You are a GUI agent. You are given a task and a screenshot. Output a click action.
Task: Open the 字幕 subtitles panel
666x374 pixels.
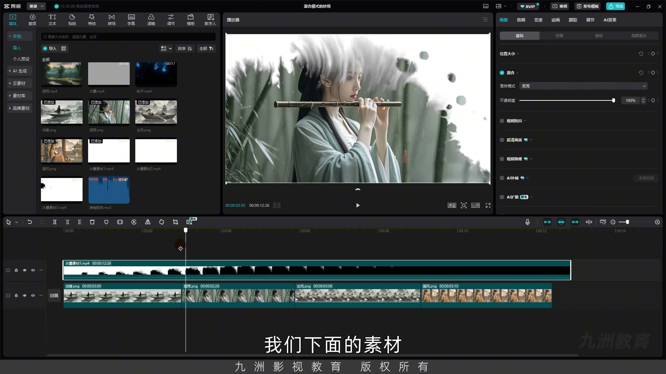point(131,20)
